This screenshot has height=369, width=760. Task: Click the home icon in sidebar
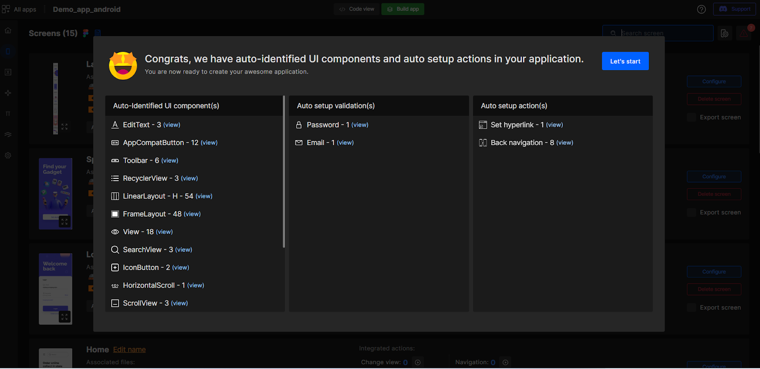point(8,30)
